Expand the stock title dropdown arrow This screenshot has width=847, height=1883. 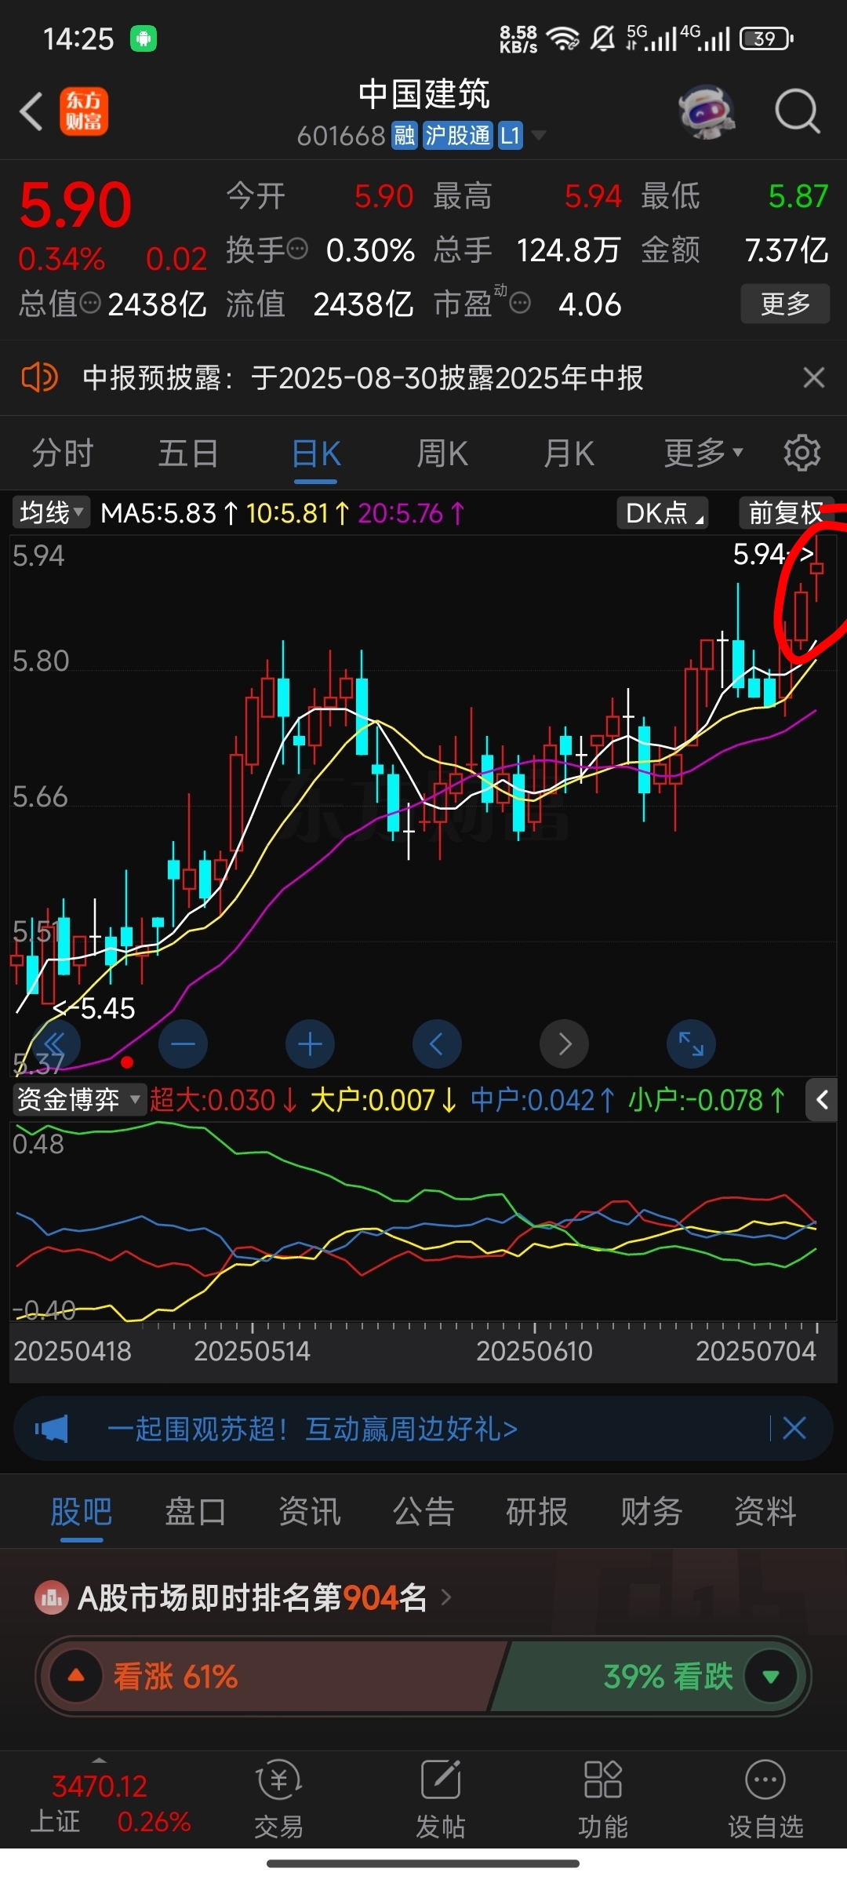click(538, 136)
